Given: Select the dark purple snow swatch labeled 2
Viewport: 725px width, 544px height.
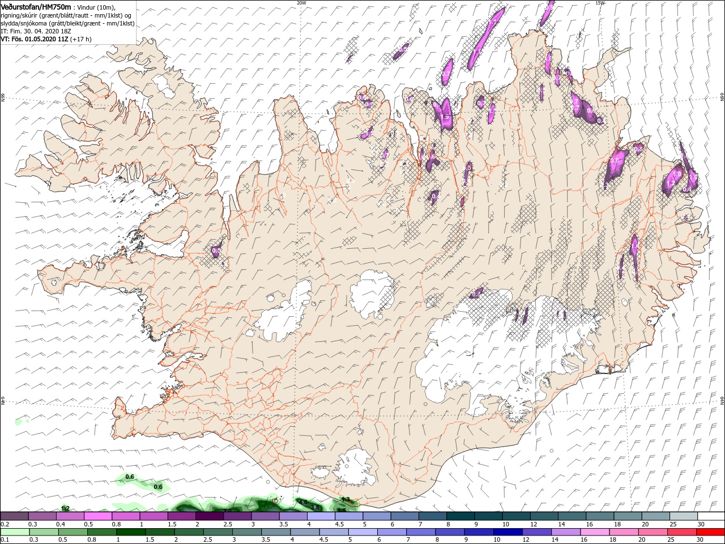Looking at the screenshot, I should coord(209,516).
